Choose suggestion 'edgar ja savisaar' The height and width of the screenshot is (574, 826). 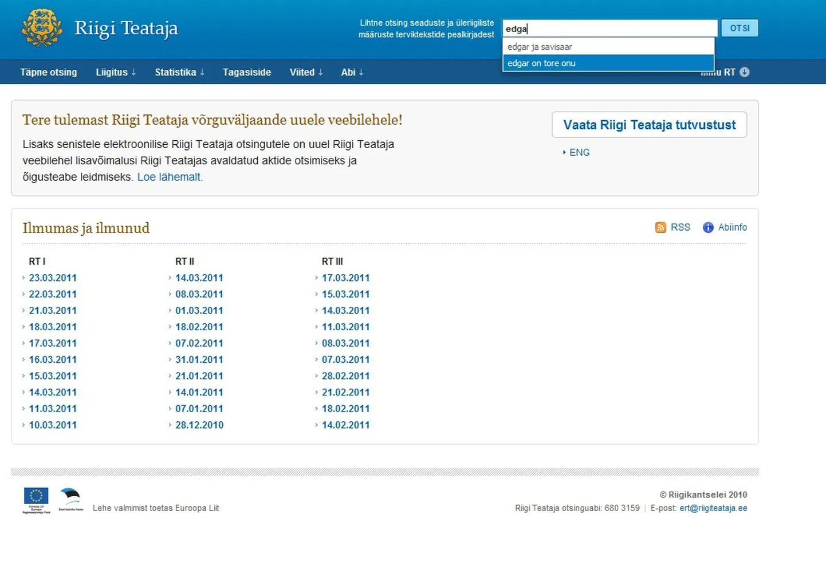pos(608,47)
